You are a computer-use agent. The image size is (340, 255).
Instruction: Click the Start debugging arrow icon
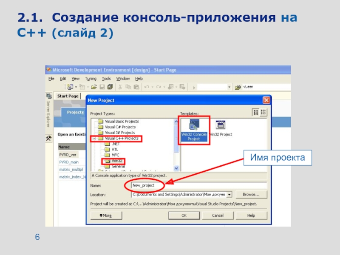coord(194,88)
